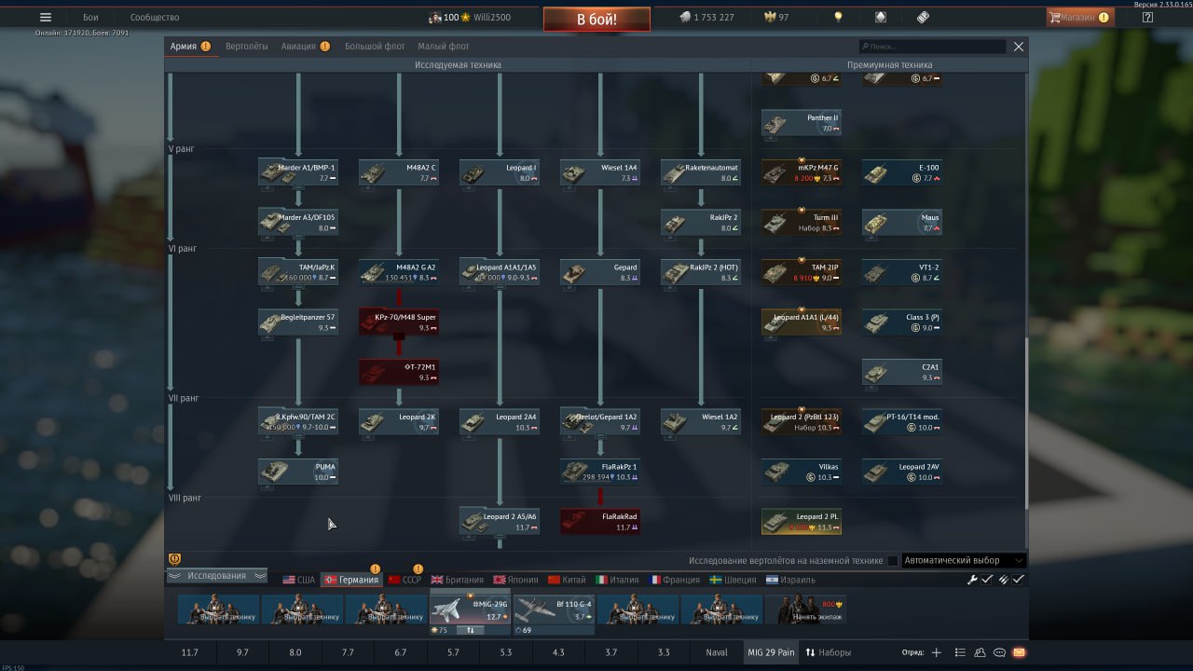Open the Сообщество menu
Viewport: 1193px width, 671px height.
click(155, 17)
